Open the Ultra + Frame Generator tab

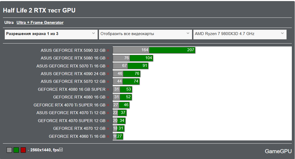(40, 23)
